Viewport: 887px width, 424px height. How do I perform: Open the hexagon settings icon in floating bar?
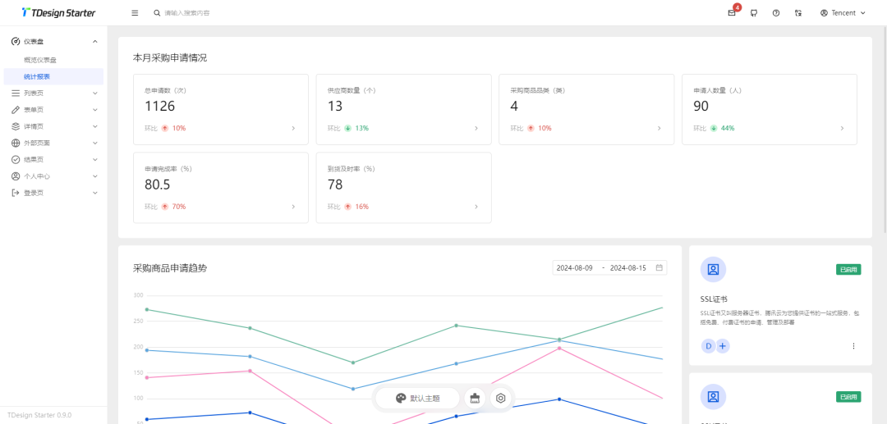tap(500, 399)
